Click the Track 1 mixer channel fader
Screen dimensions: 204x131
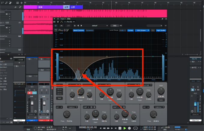[x=32, y=103]
